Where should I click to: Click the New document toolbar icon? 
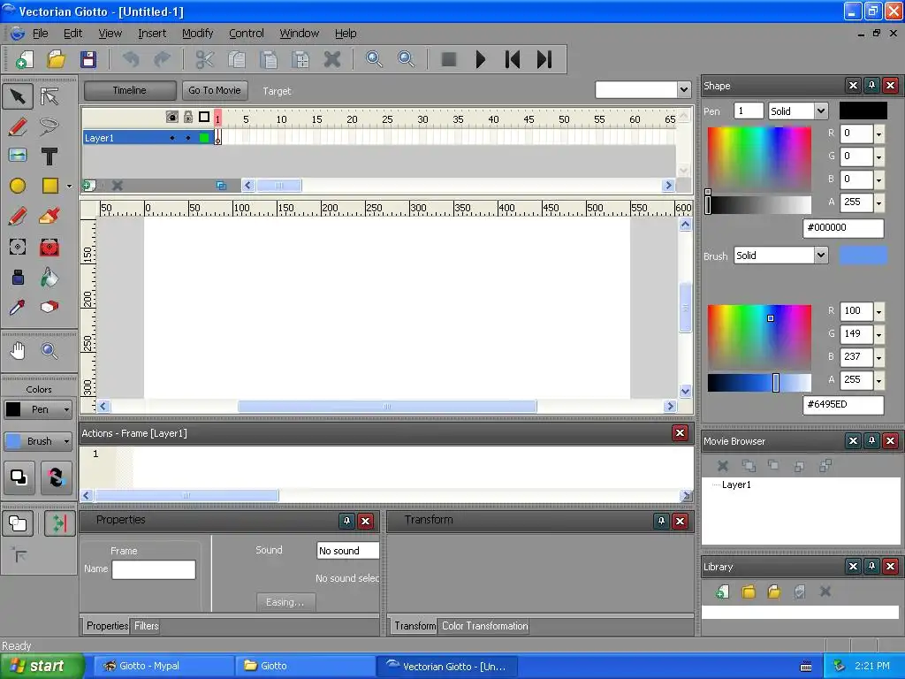coord(24,59)
